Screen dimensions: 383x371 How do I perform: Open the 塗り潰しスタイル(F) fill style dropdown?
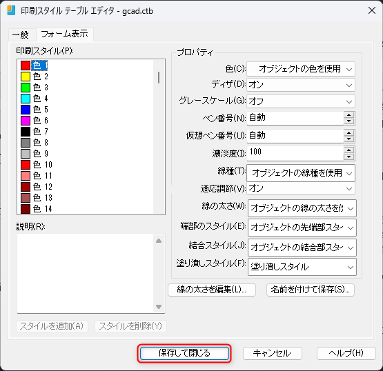302,267
